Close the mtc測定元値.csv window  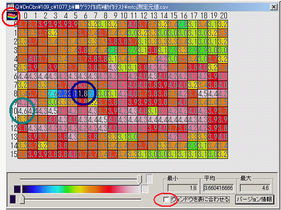point(274,7)
